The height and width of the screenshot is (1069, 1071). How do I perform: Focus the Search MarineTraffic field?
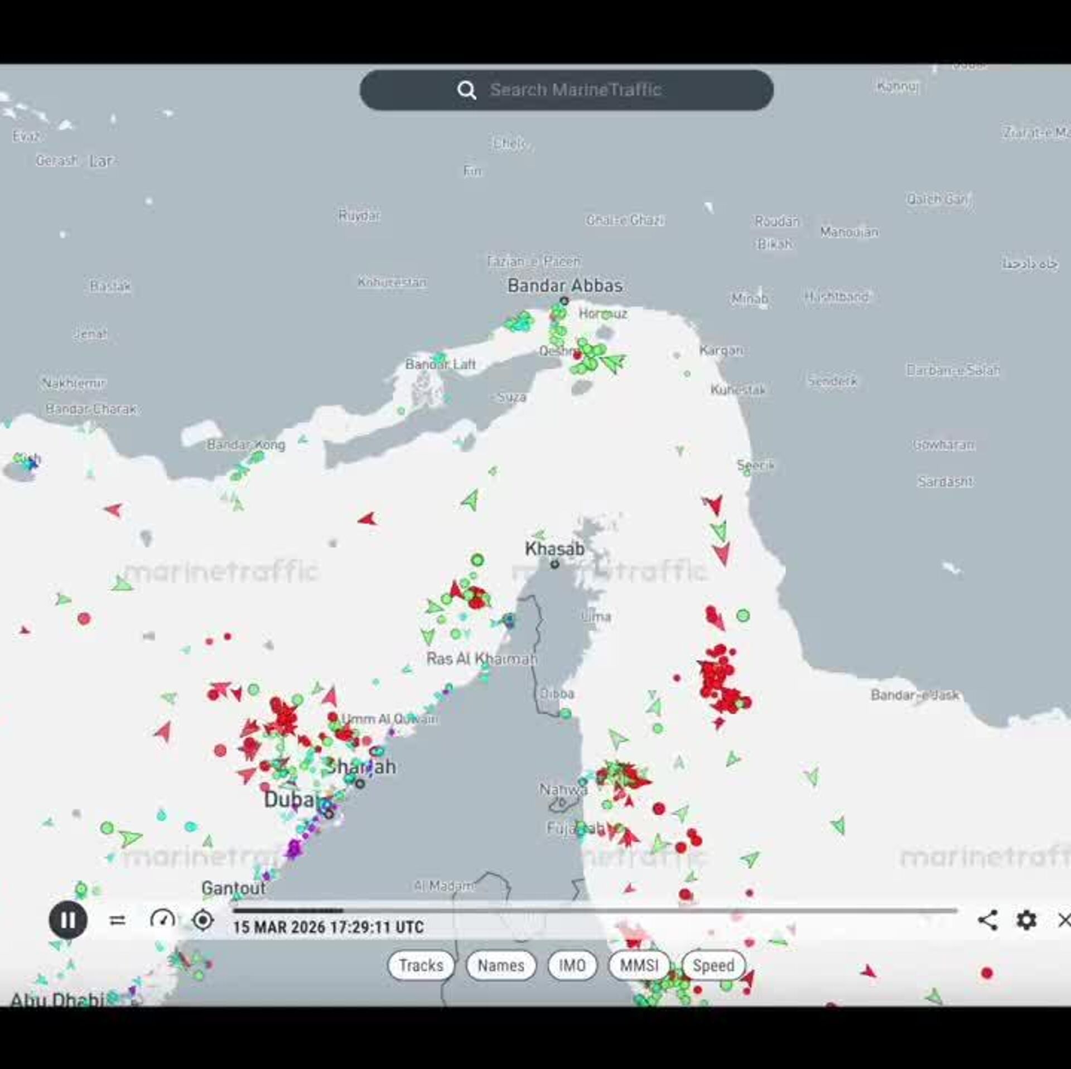(575, 90)
